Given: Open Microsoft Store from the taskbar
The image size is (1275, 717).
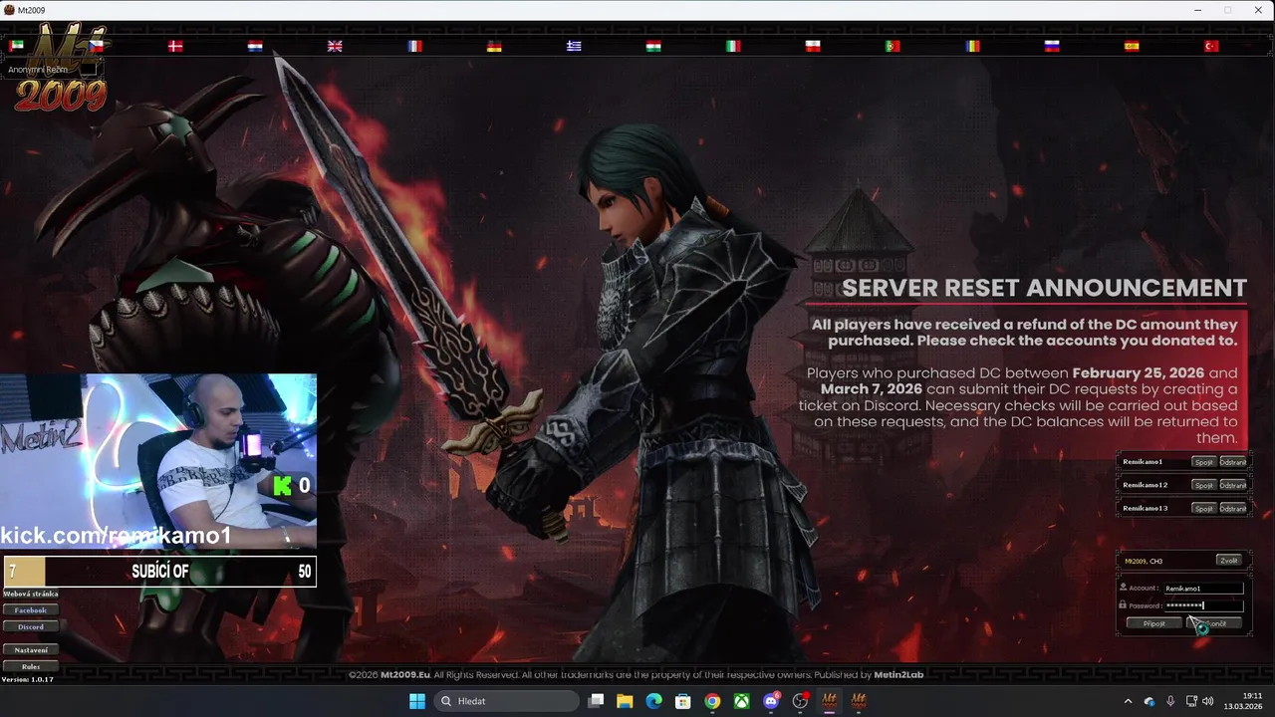Looking at the screenshot, I should [x=683, y=701].
